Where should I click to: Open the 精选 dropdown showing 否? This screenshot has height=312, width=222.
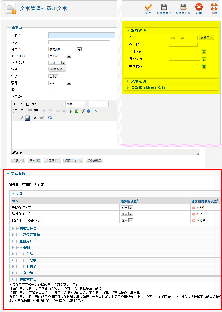pyautogui.click(x=53, y=76)
